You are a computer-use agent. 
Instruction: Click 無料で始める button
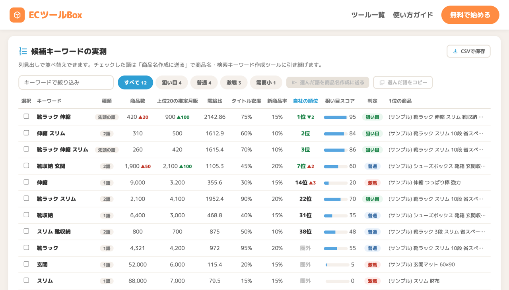pos(470,15)
